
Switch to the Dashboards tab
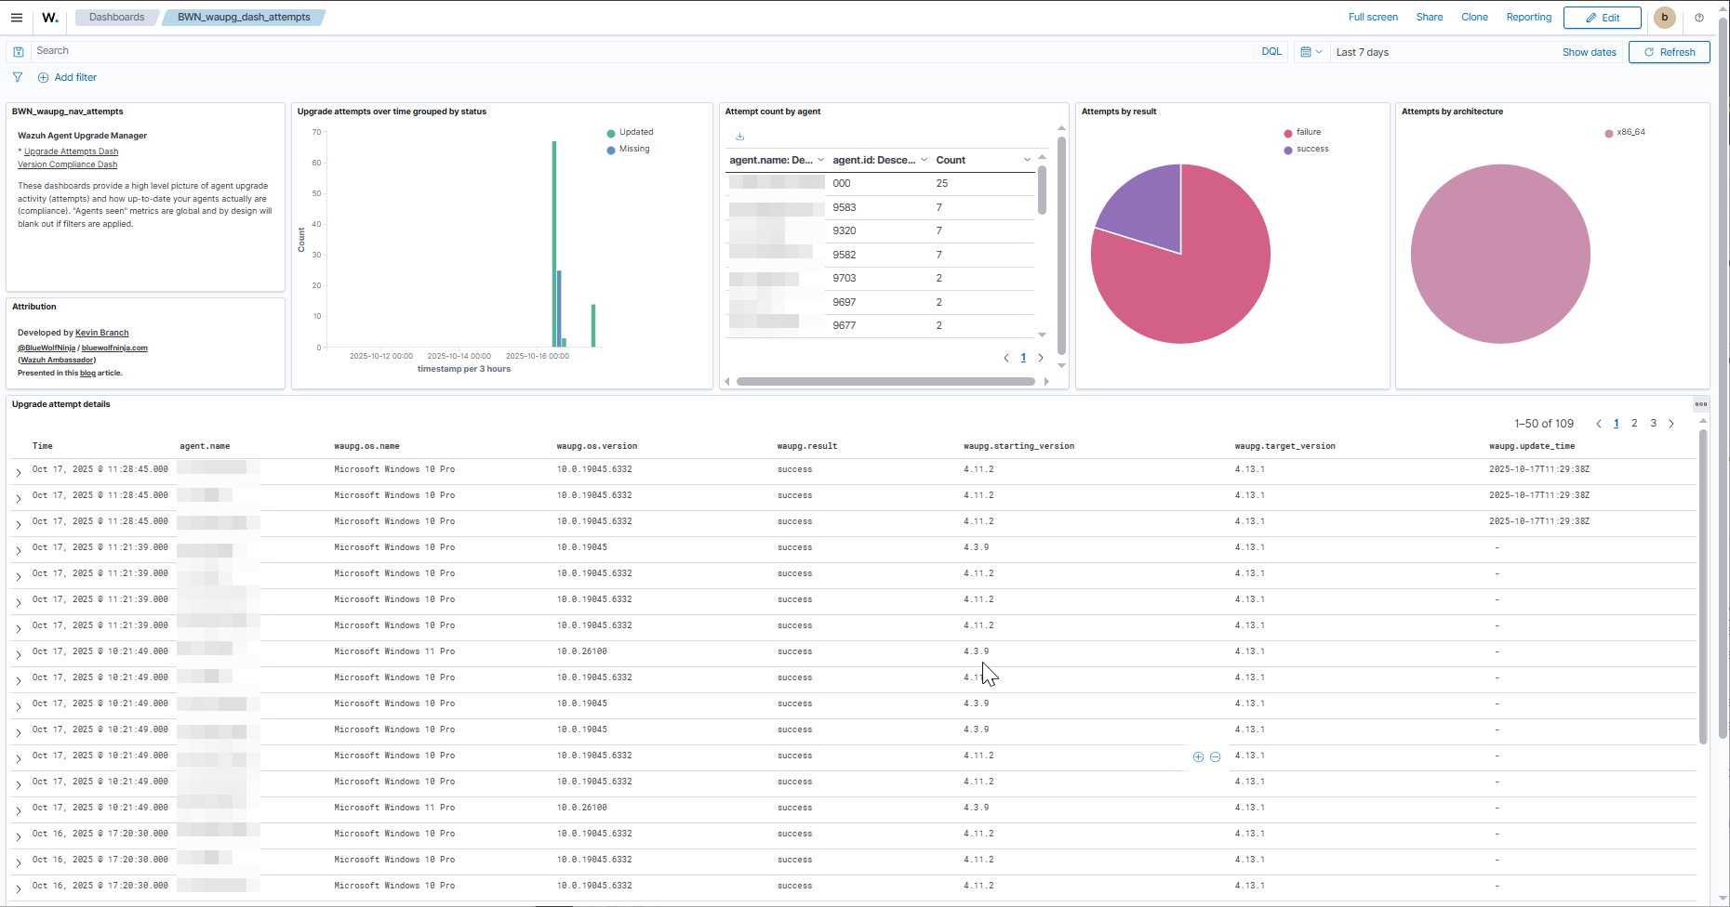tap(115, 17)
